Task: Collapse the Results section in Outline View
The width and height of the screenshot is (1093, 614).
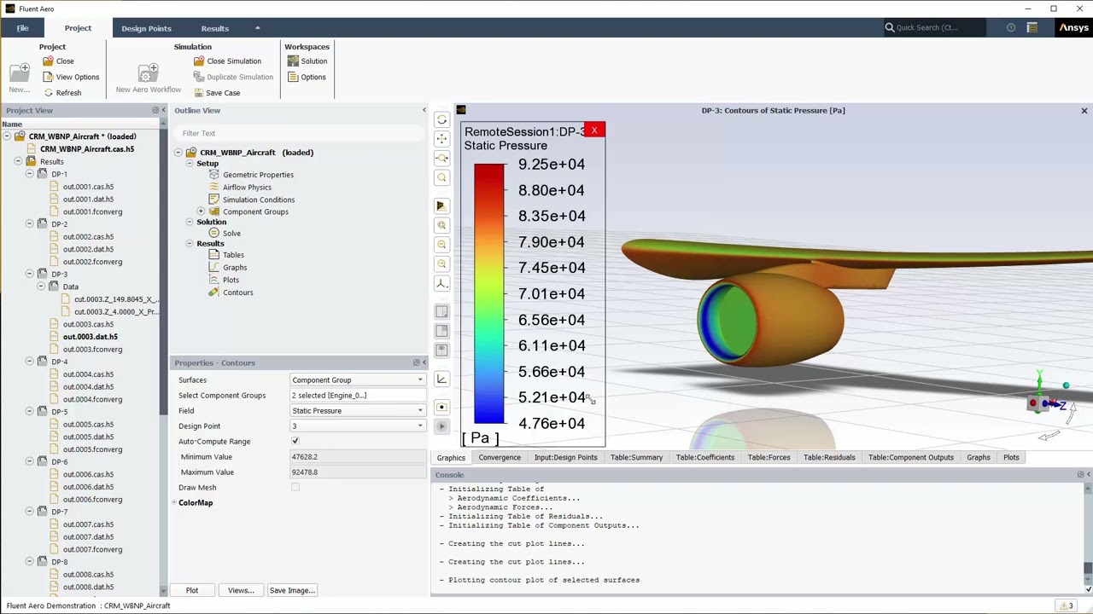Action: click(190, 244)
